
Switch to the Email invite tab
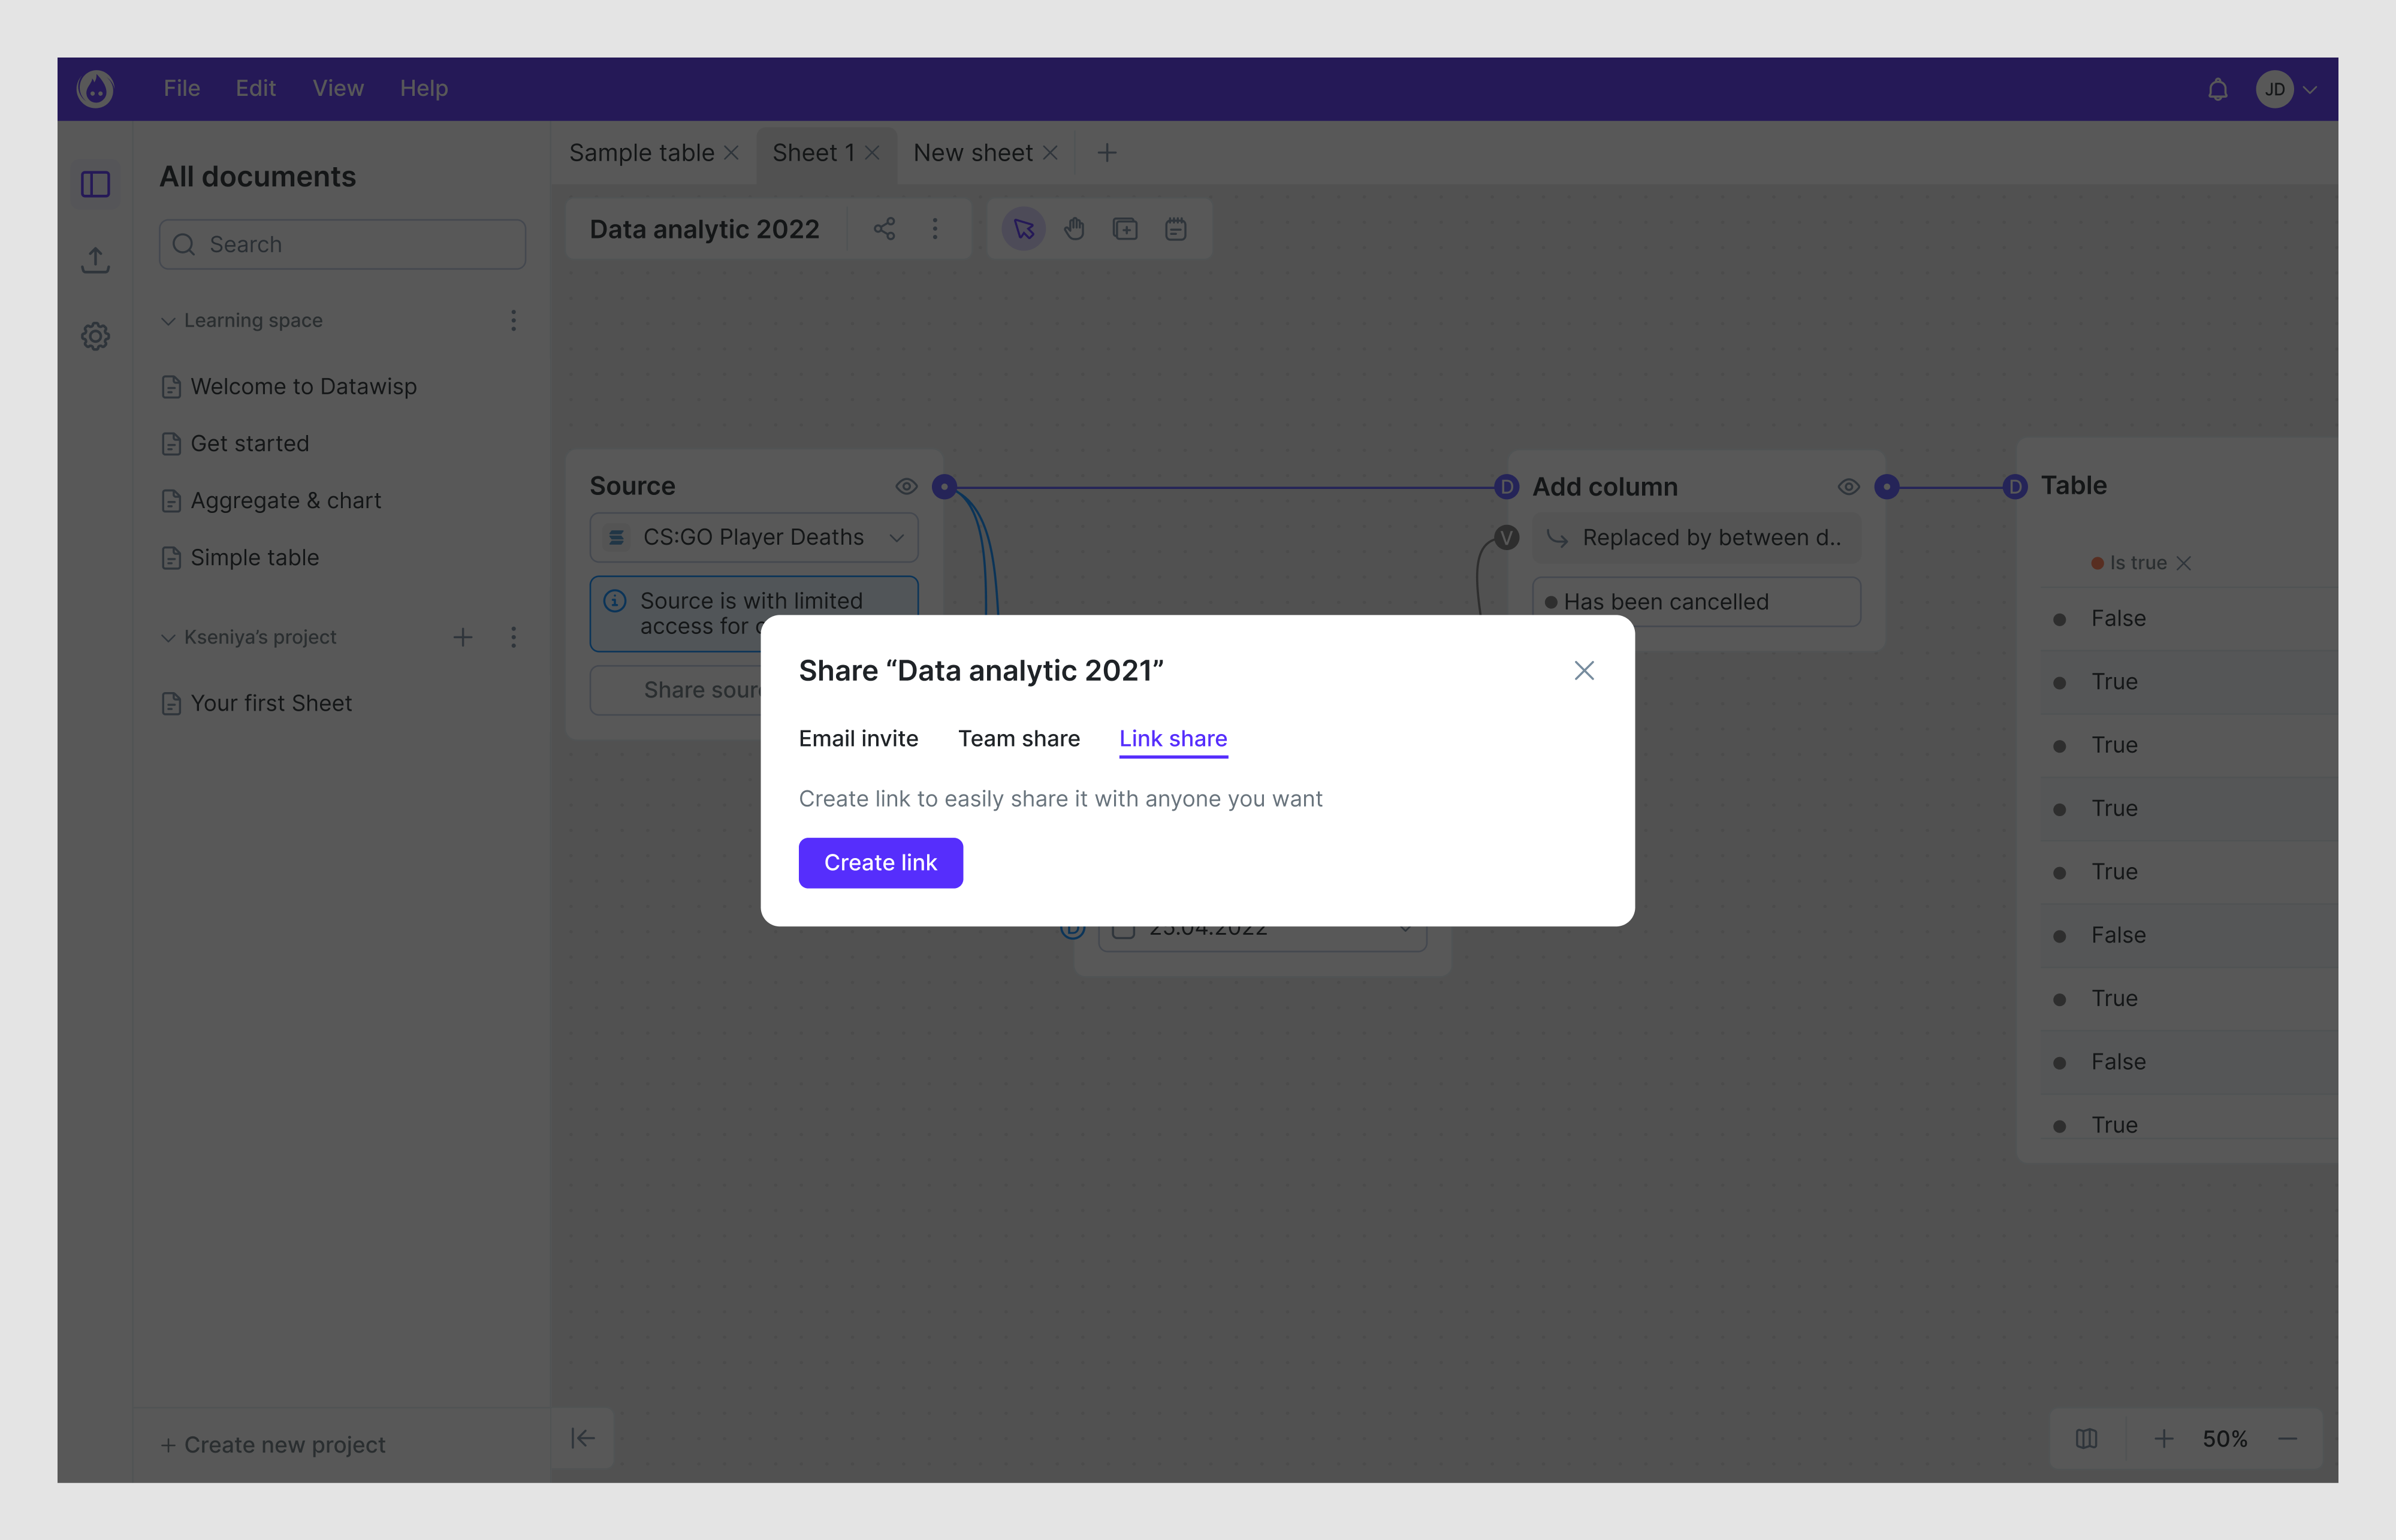tap(858, 739)
